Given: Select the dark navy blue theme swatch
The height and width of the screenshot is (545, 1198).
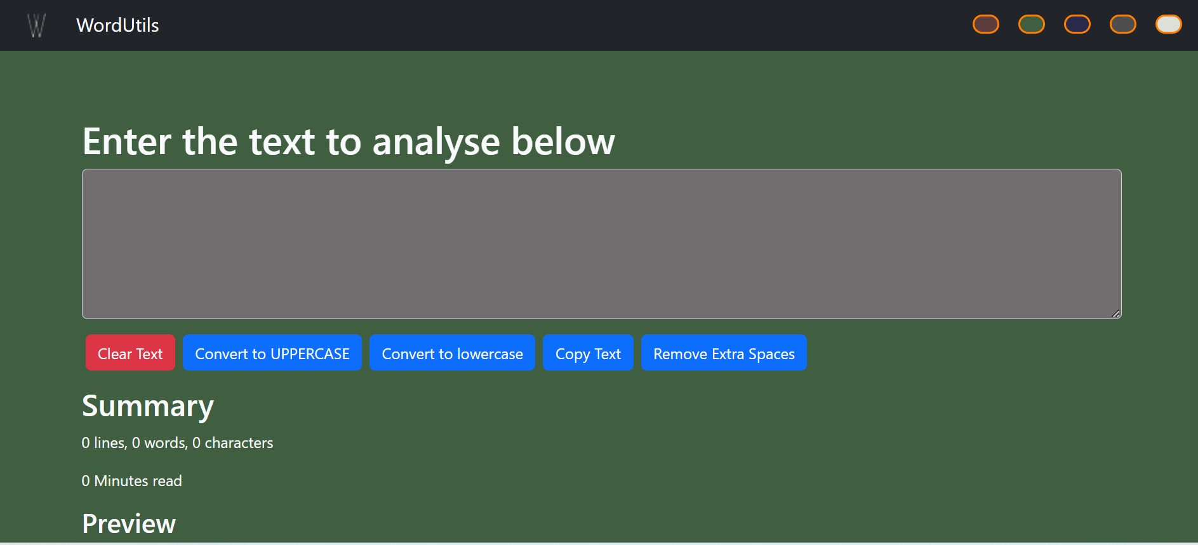Looking at the screenshot, I should point(1077,24).
